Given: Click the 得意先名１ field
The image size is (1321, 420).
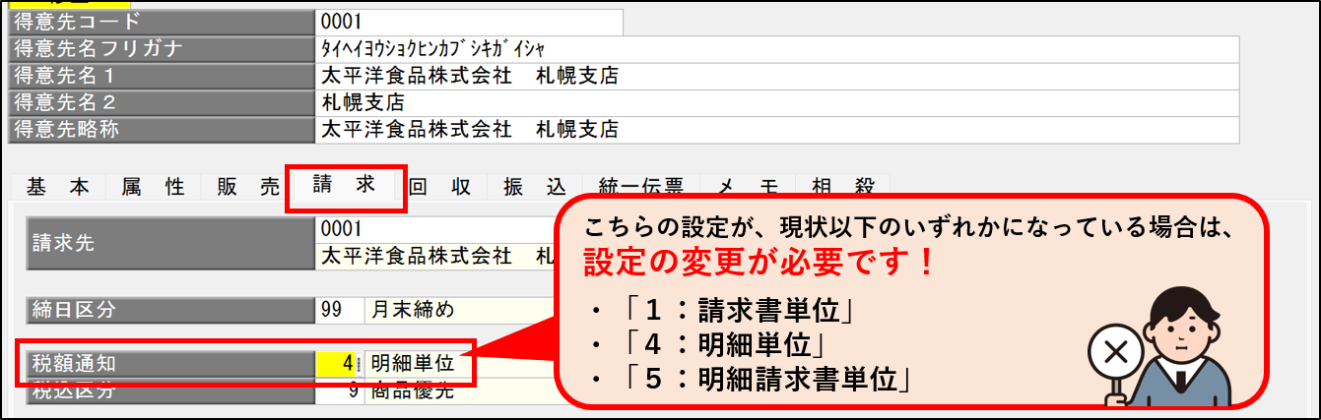Looking at the screenshot, I should point(777,76).
